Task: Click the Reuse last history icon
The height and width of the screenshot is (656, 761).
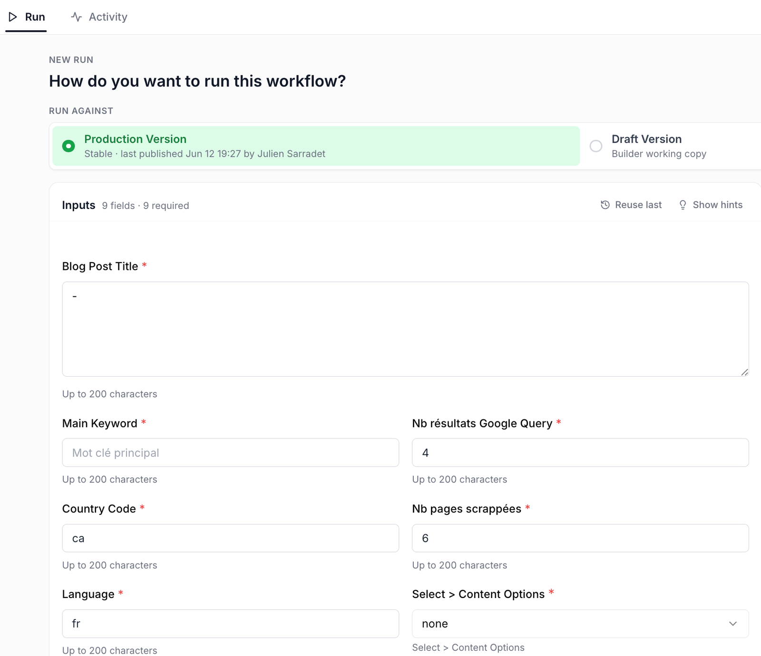Action: click(x=605, y=205)
